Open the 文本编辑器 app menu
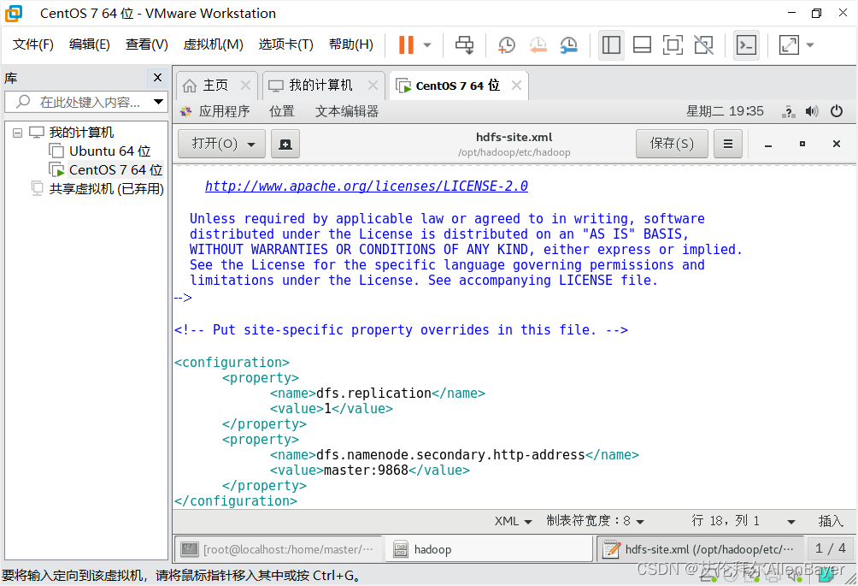 point(347,112)
